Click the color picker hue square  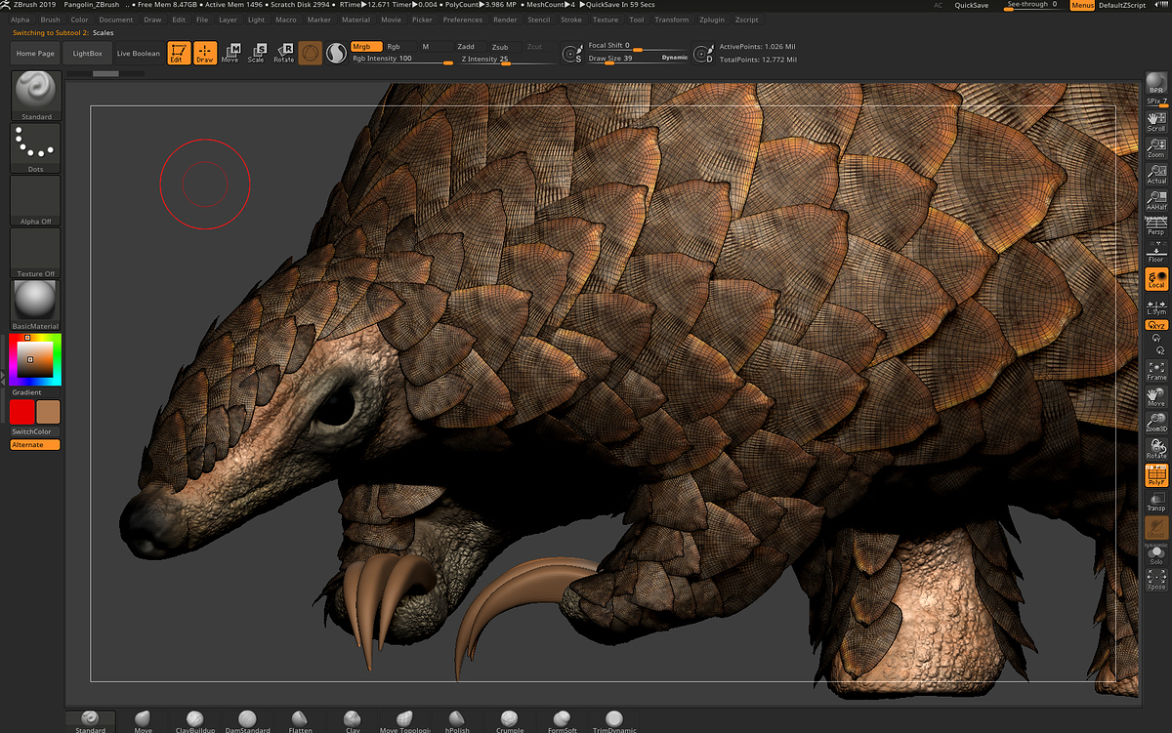coord(35,359)
